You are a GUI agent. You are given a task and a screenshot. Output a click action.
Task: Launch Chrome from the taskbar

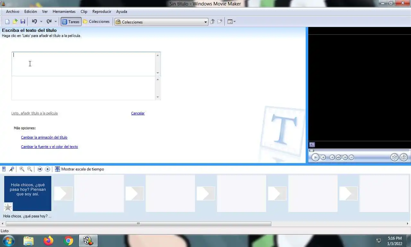[x=68, y=241]
